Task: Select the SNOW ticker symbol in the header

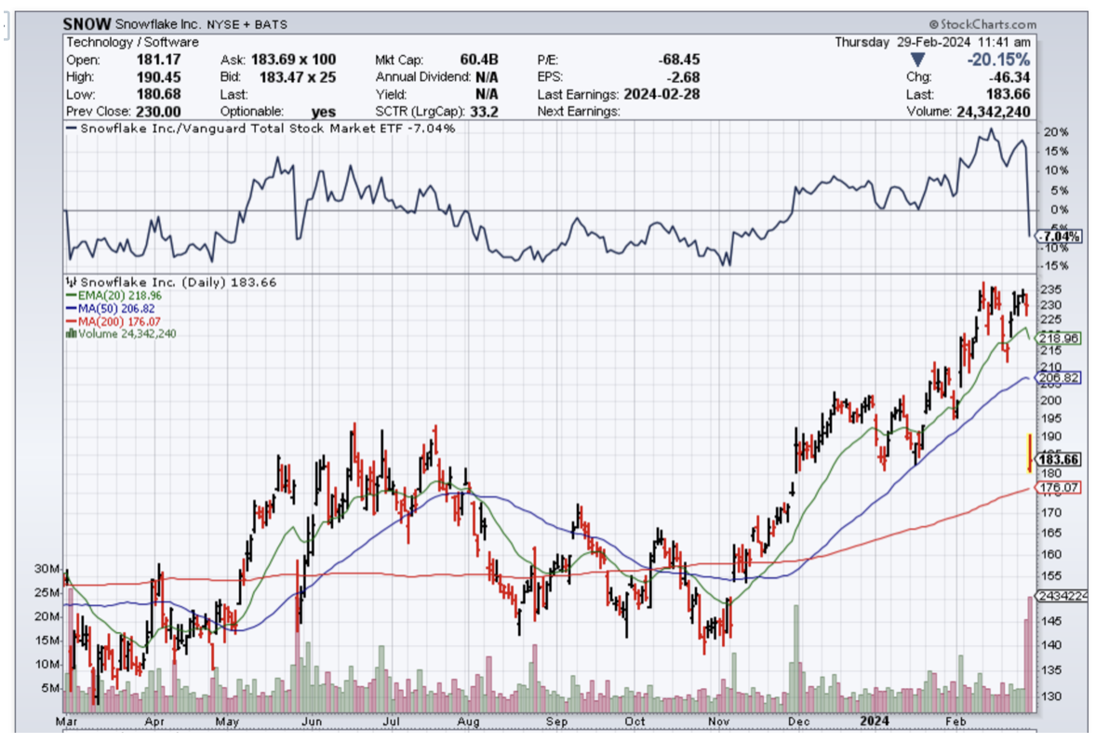Action: coord(87,24)
